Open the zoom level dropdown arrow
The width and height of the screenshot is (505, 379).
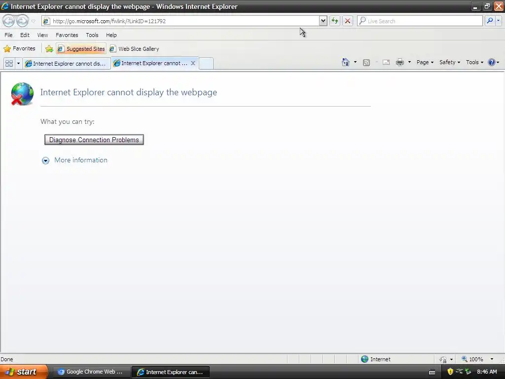492,359
